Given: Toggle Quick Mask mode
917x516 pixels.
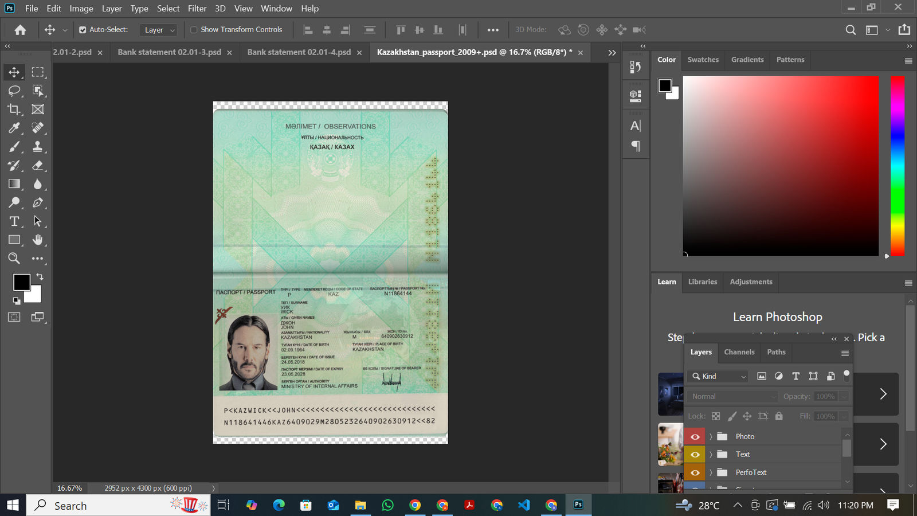Looking at the screenshot, I should coord(14,317).
